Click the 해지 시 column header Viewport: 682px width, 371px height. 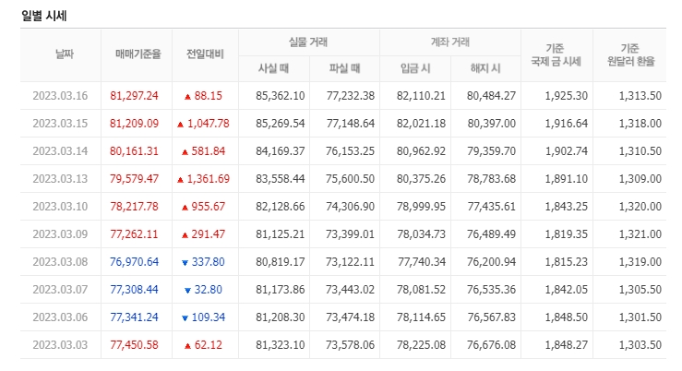click(x=485, y=68)
